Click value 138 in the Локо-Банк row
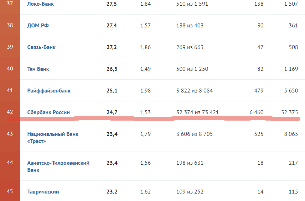 (259, 4)
